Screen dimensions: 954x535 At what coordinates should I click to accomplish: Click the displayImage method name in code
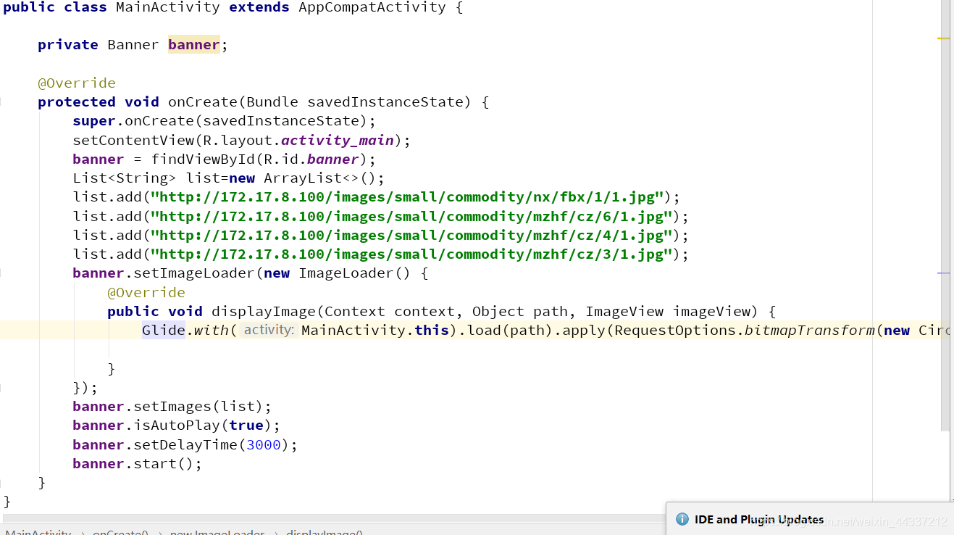[x=264, y=312]
